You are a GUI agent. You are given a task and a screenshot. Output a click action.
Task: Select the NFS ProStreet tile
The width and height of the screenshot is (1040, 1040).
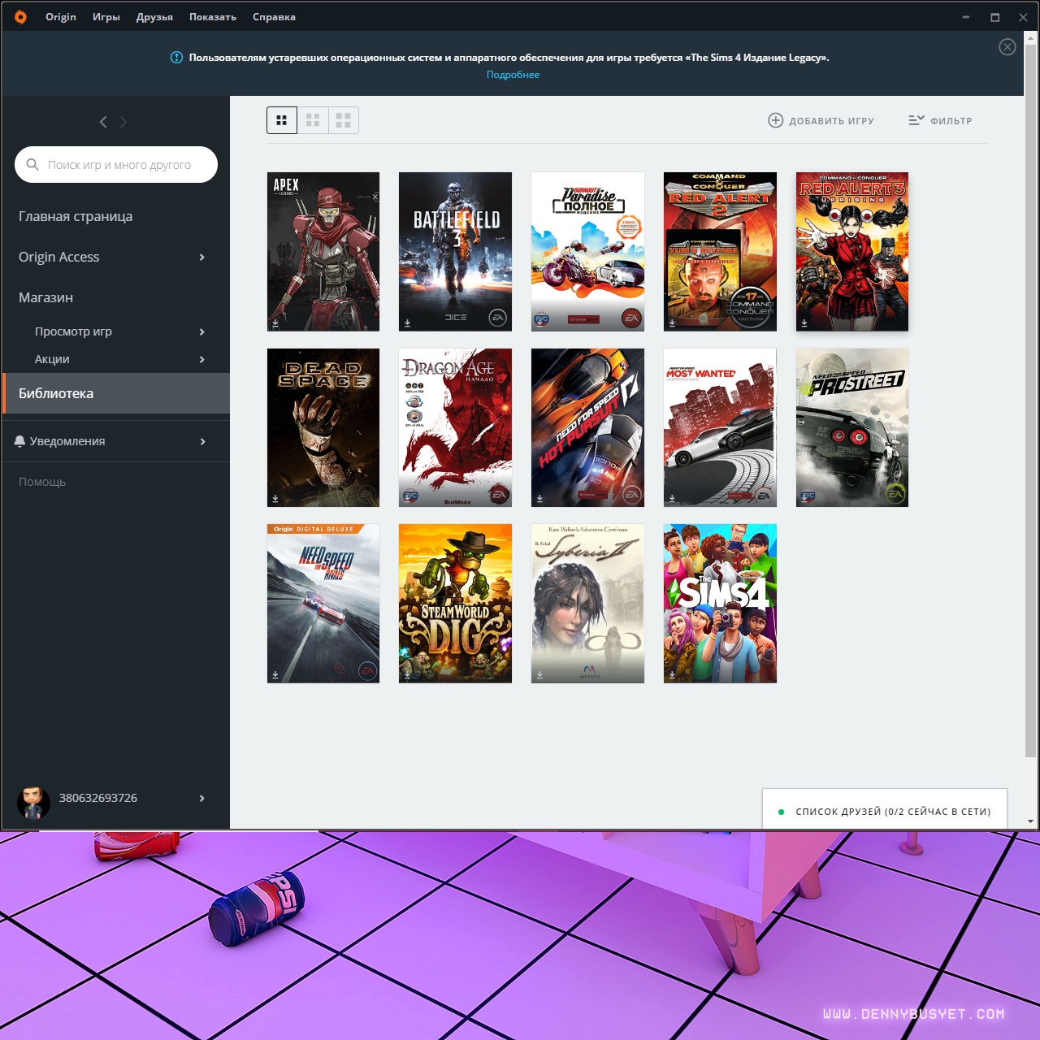(x=852, y=427)
